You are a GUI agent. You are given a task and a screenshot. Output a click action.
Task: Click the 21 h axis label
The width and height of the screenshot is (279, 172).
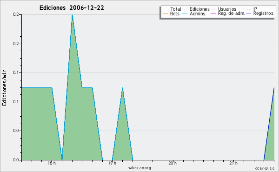pyautogui.click(x=233, y=163)
